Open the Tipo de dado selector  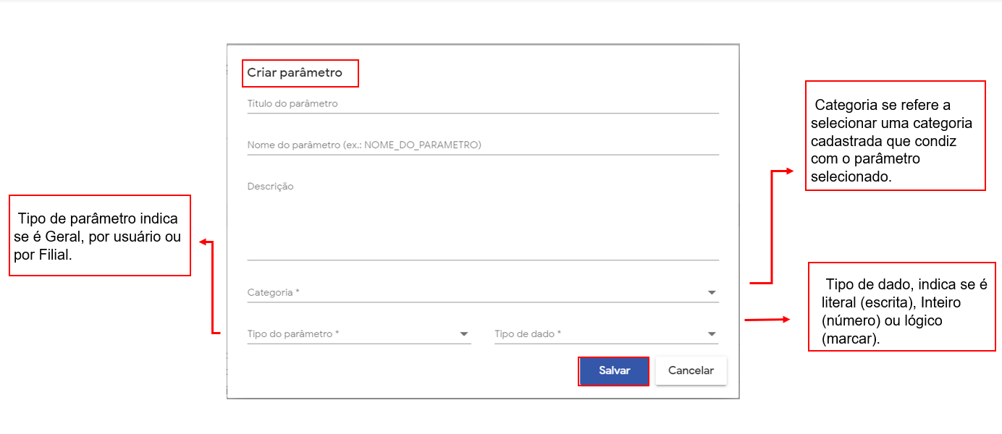601,334
